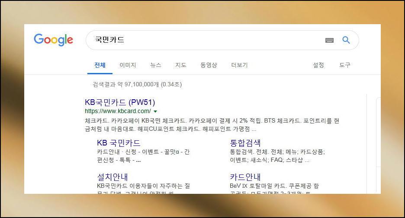The image size is (405, 218).
Task: Open the 카드안내 sitelink
Action: click(x=245, y=177)
